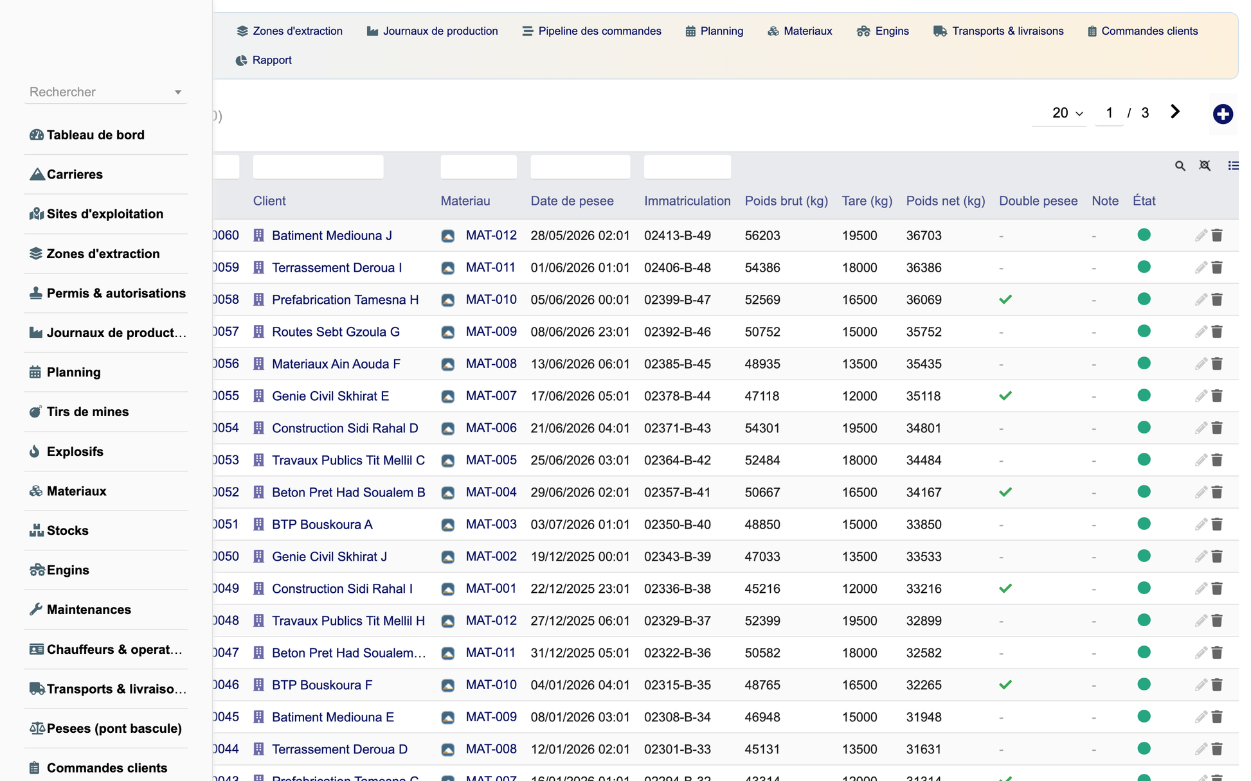
Task: Delete the Travaux Publics Tit Mellil C row
Action: tap(1217, 460)
